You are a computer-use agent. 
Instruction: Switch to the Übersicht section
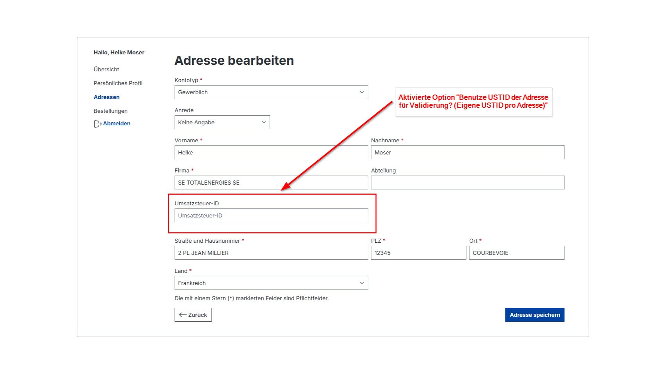point(106,69)
